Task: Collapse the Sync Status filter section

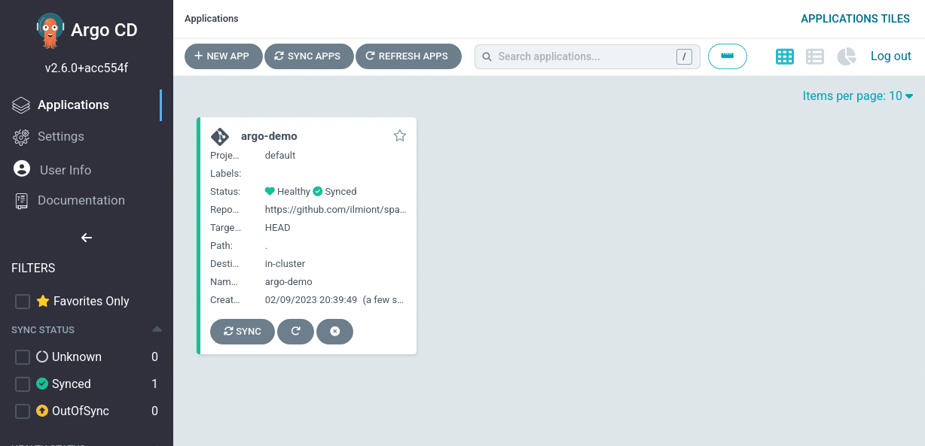Action: (157, 329)
